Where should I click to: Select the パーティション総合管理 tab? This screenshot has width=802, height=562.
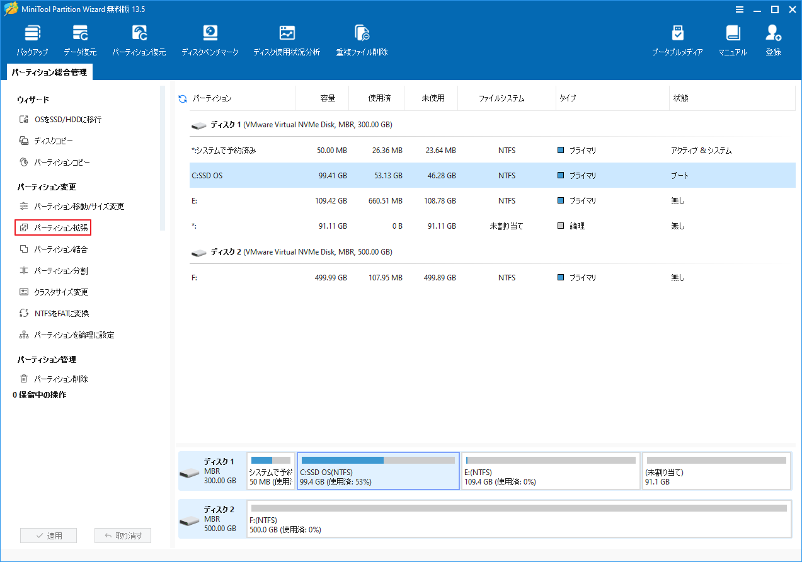[x=47, y=72]
